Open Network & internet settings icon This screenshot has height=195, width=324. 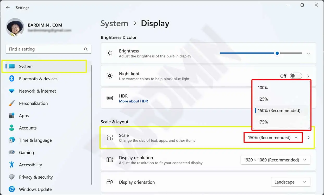click(x=12, y=91)
